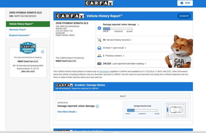The image size is (206, 133).
Task: Click the open recall car icon
Action: pos(99,48)
